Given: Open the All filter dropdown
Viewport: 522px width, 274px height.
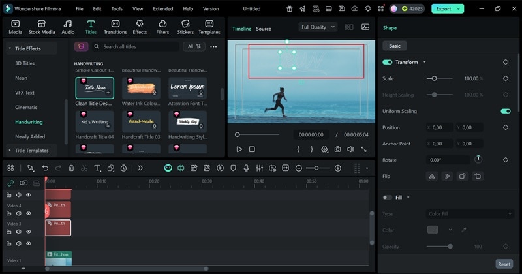Looking at the screenshot, I should pos(194,47).
